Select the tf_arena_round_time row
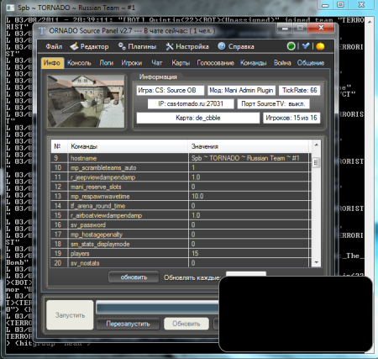 (181, 206)
